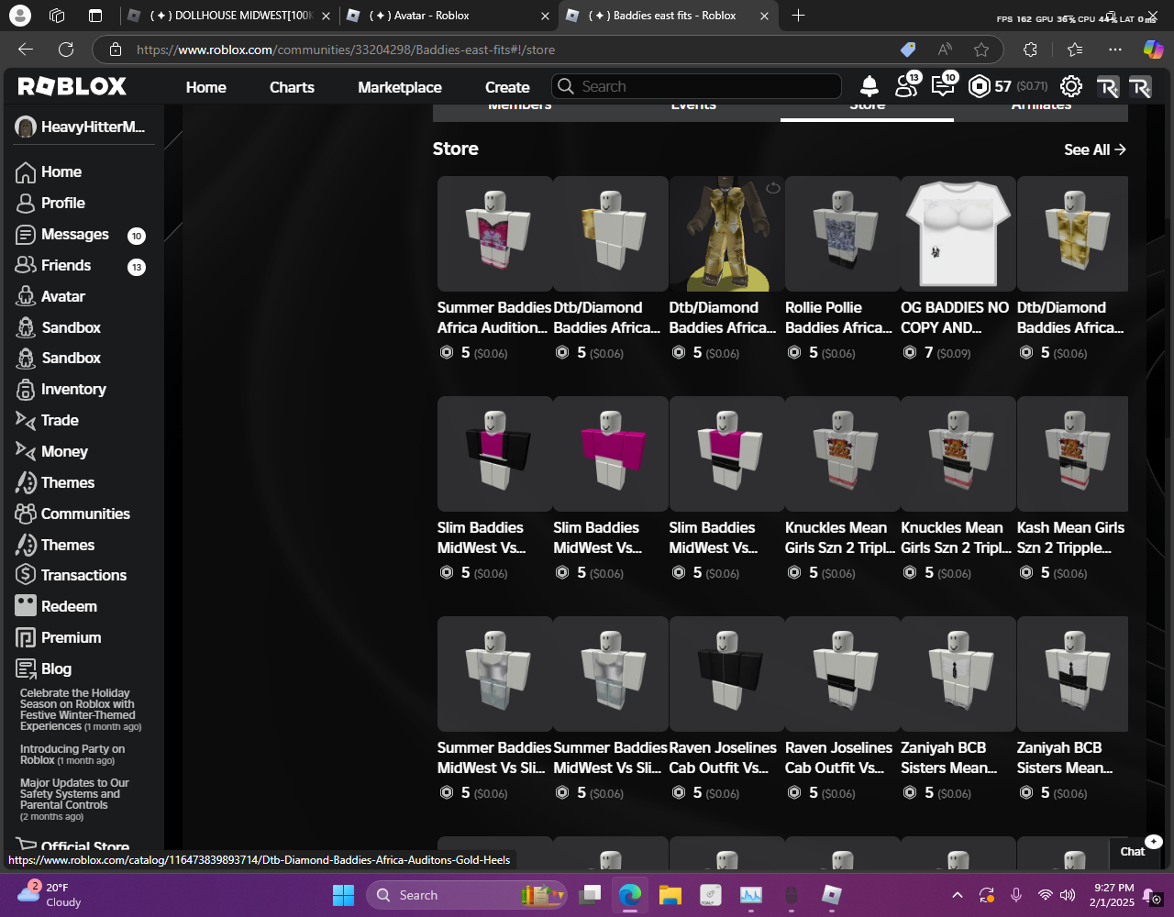Open Transactions in the sidebar

click(83, 575)
